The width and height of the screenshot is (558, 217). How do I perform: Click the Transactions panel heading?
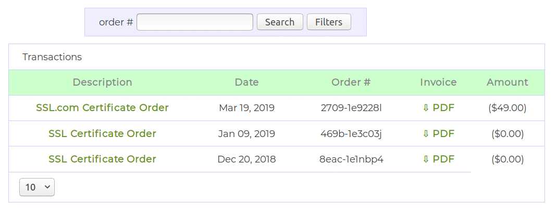tap(52, 57)
